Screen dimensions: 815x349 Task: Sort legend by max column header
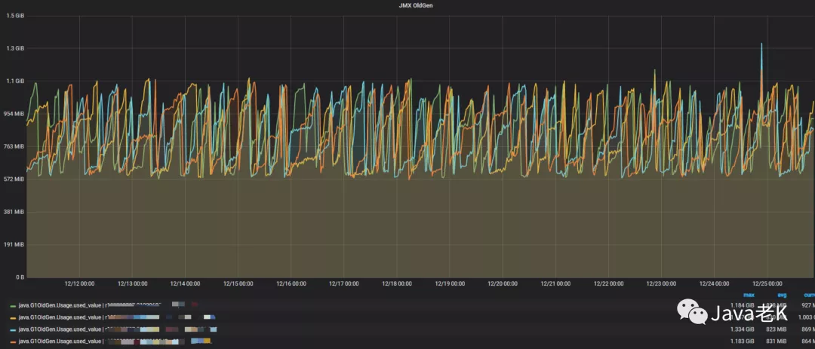pos(749,295)
